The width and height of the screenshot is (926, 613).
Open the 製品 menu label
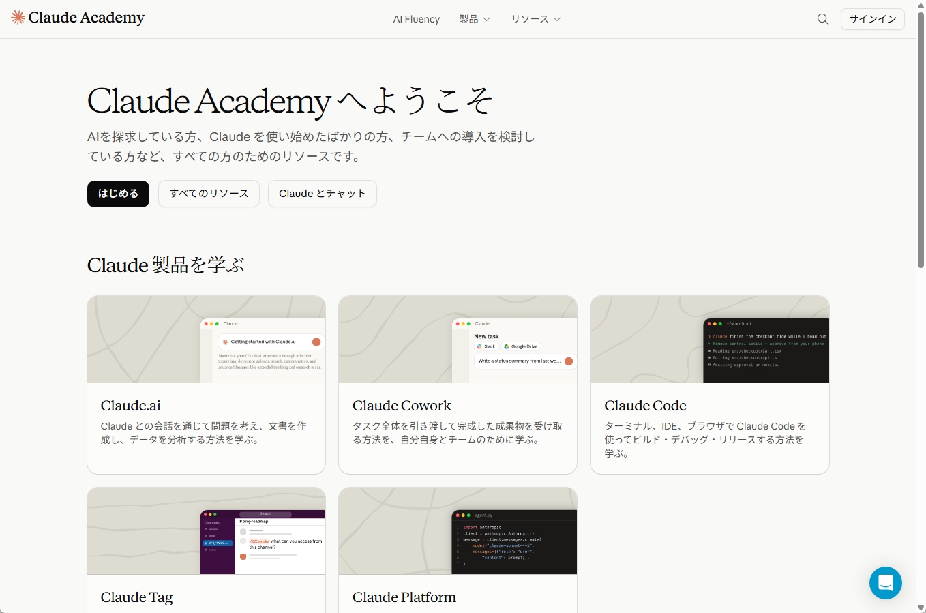[x=468, y=19]
